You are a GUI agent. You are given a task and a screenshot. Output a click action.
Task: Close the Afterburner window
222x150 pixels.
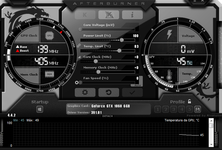click(x=202, y=1)
